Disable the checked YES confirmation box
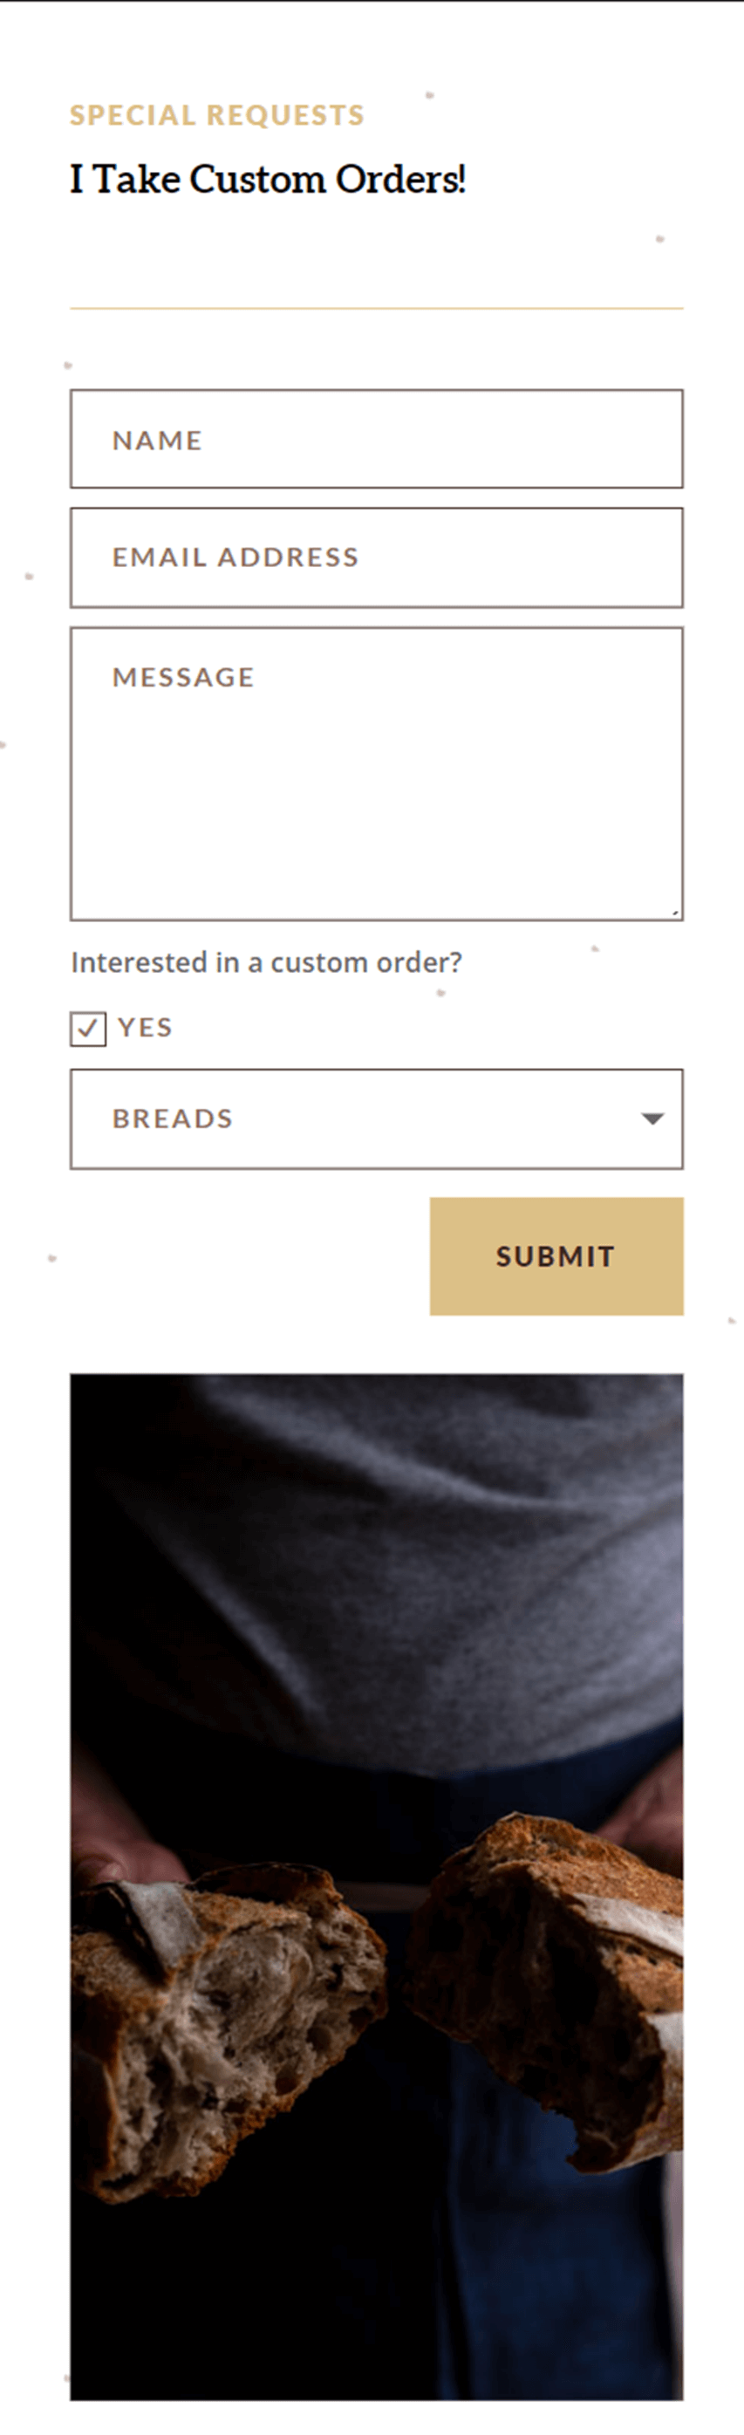This screenshot has width=744, height=2435. (x=88, y=1028)
